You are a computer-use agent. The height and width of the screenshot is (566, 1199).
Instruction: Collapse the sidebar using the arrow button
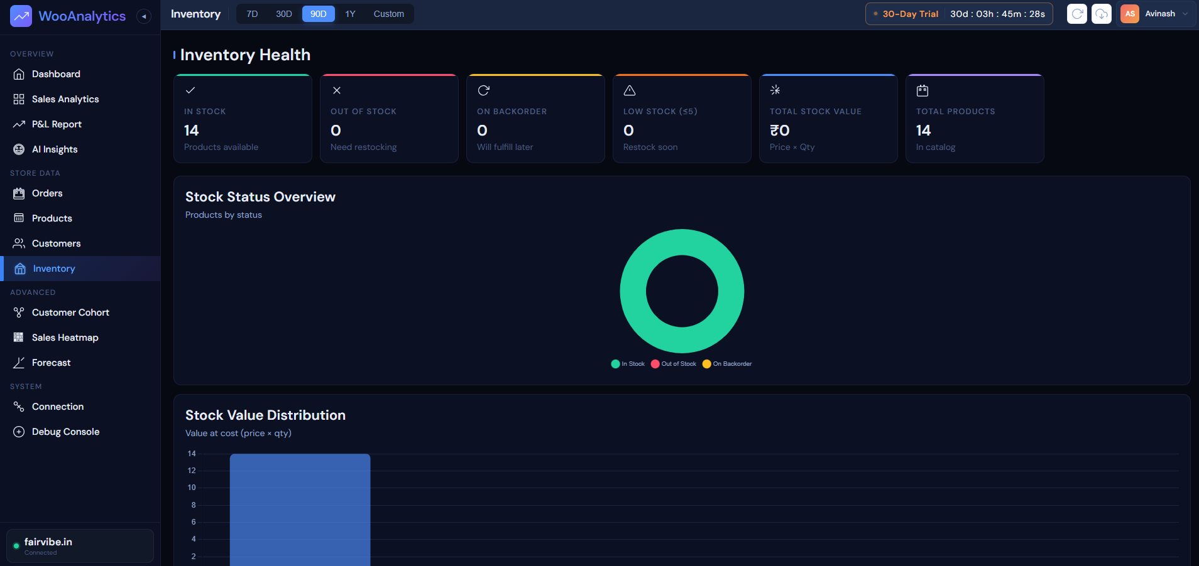pos(144,16)
